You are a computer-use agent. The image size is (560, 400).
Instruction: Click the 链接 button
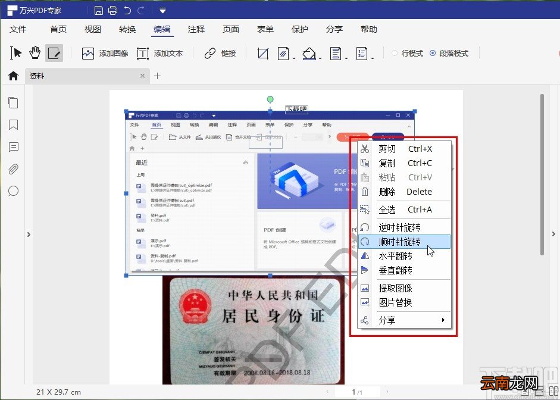[x=220, y=54]
